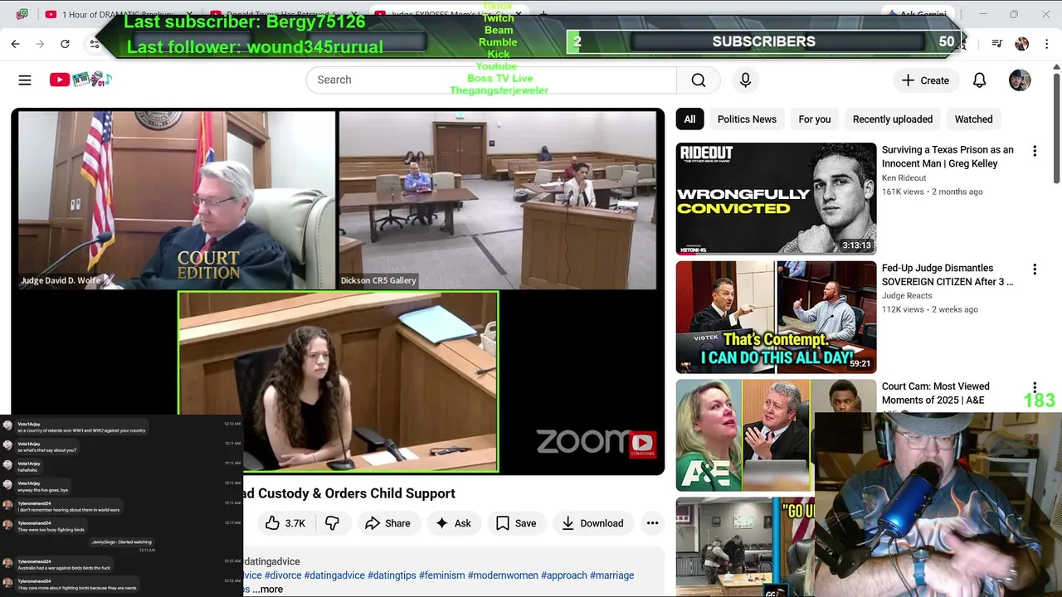Select the Watched chip
This screenshot has width=1062, height=597.
(973, 119)
